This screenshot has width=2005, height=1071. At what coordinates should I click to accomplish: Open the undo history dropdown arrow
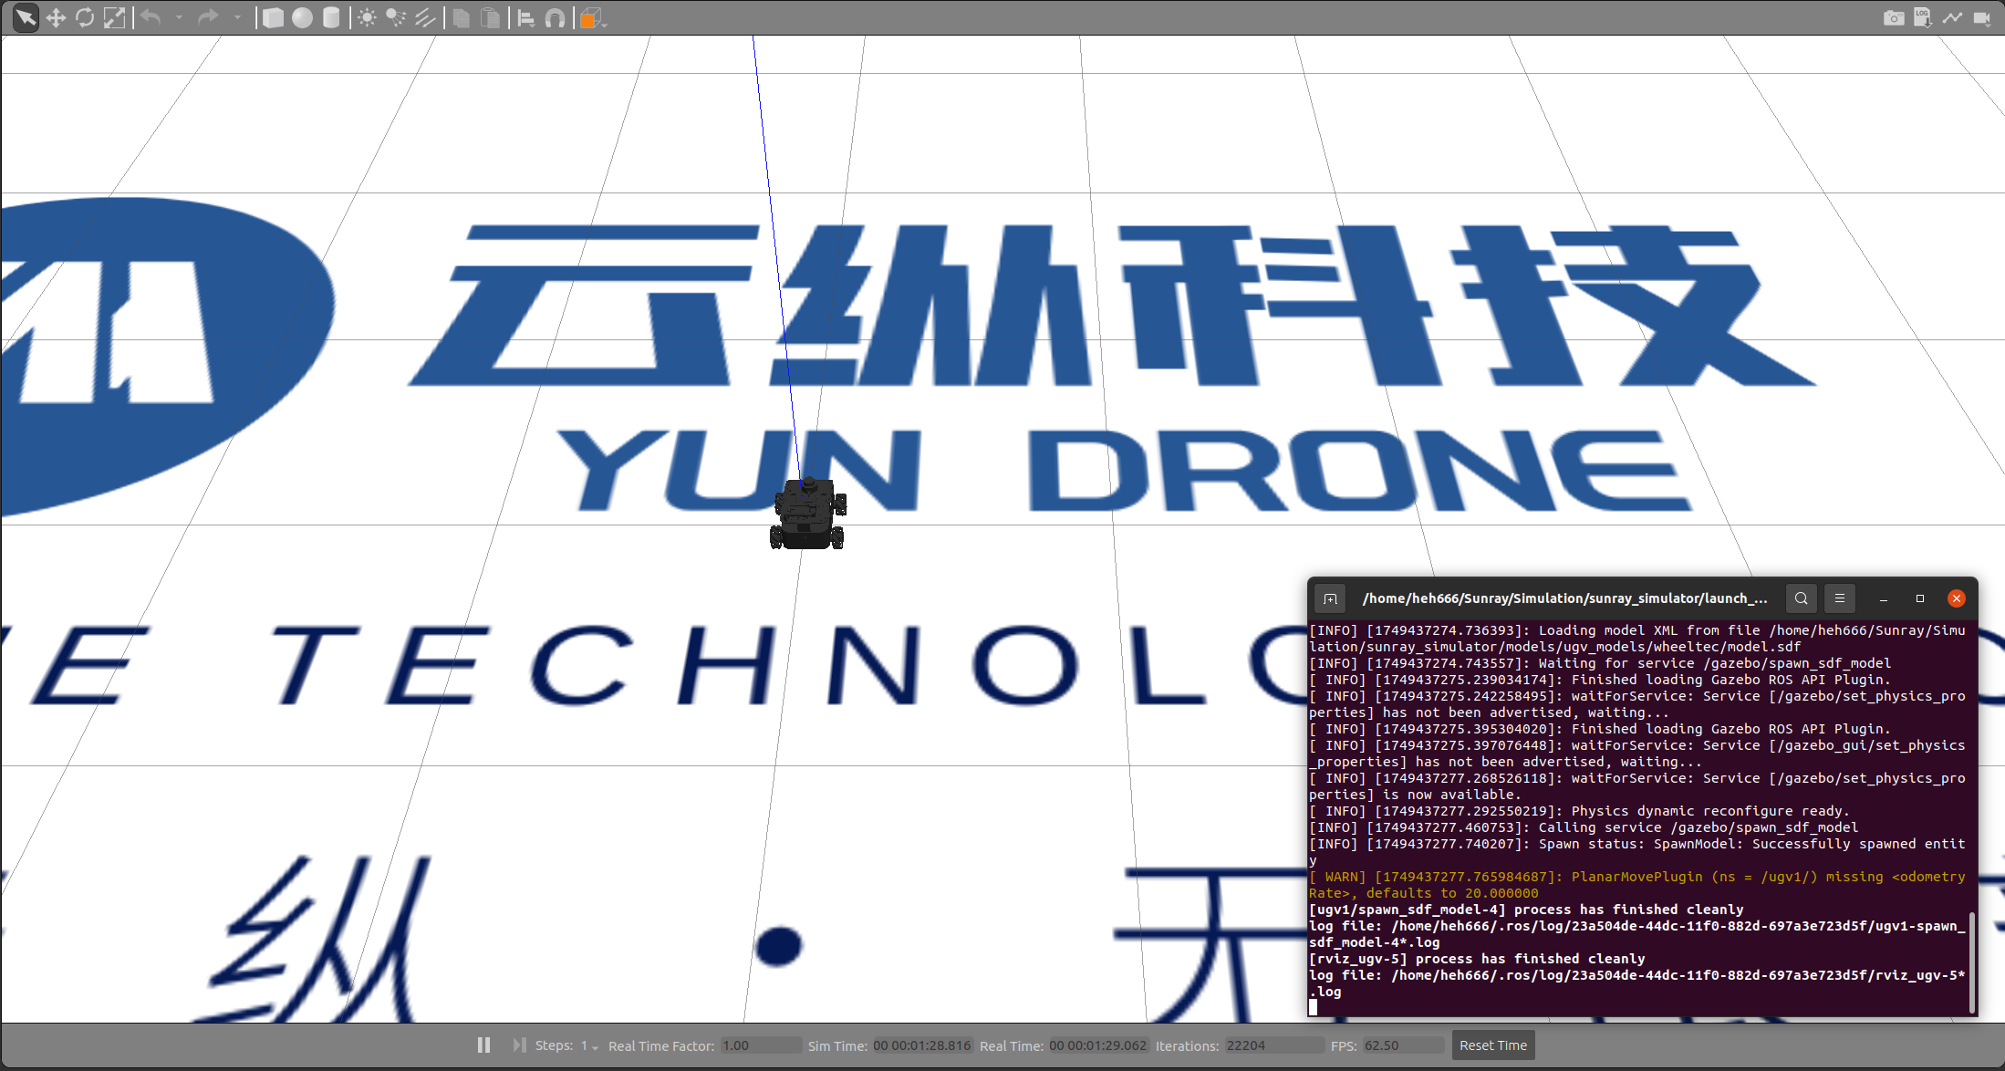click(x=179, y=17)
